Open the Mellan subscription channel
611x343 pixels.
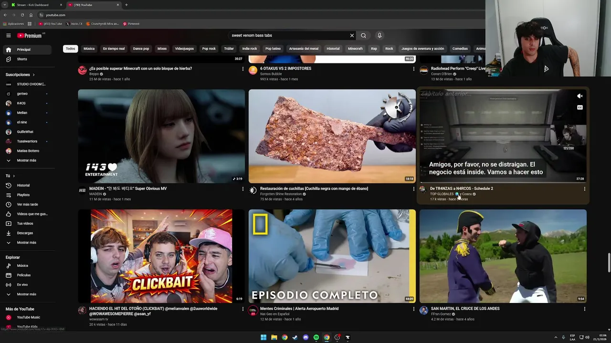[x=22, y=113]
